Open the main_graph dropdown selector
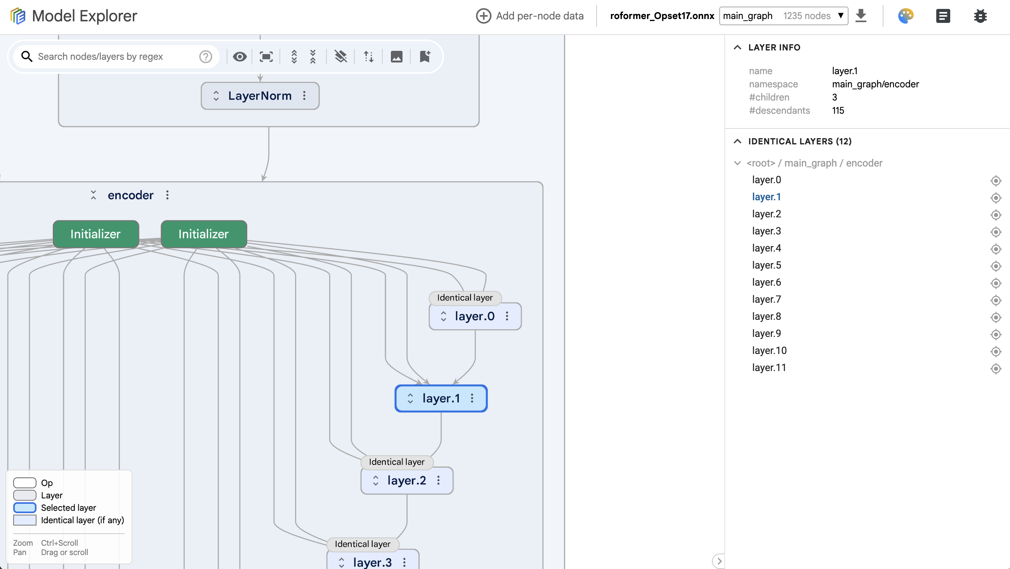 coord(783,16)
